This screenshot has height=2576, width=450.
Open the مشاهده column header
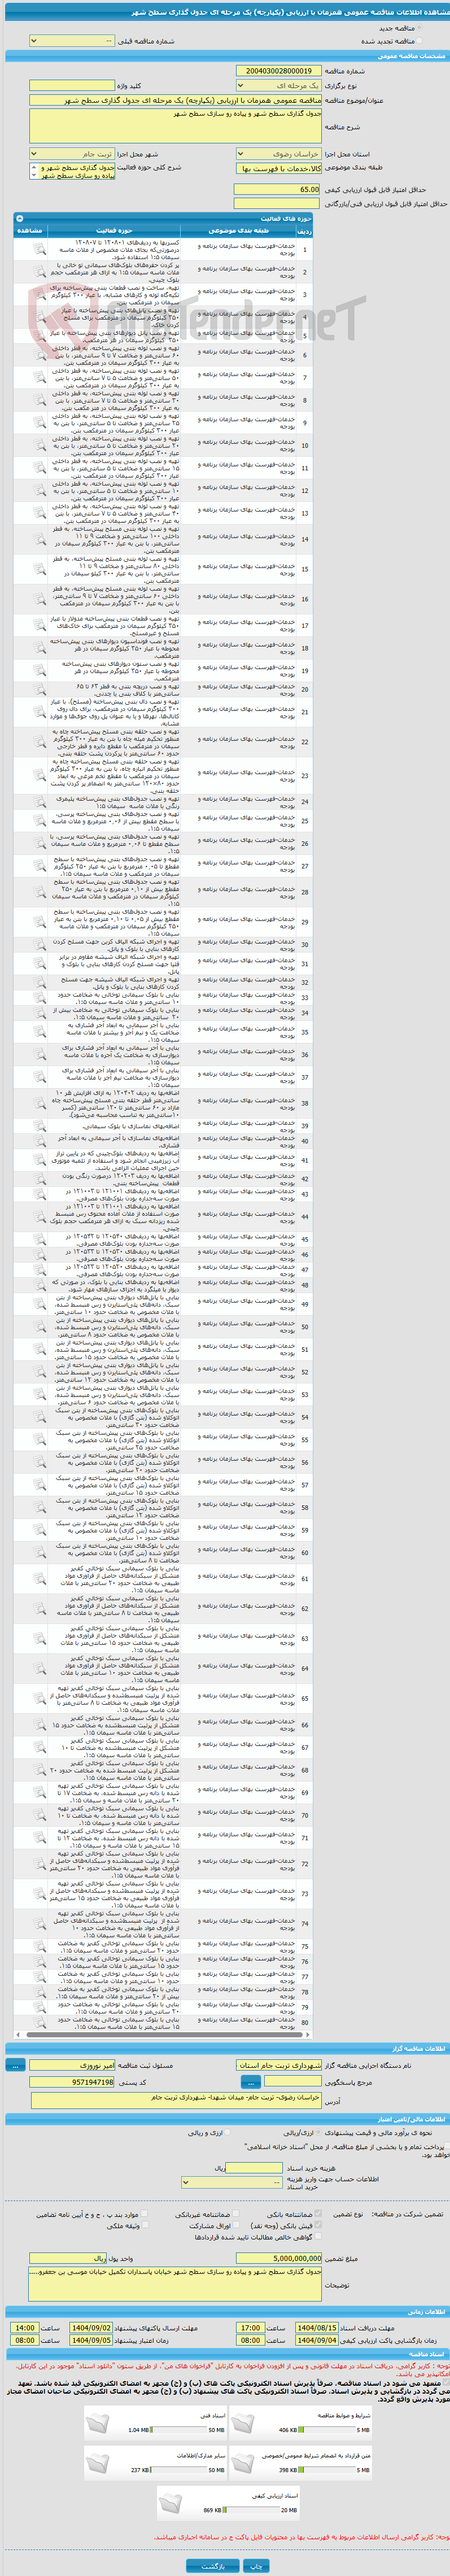pos(30,230)
